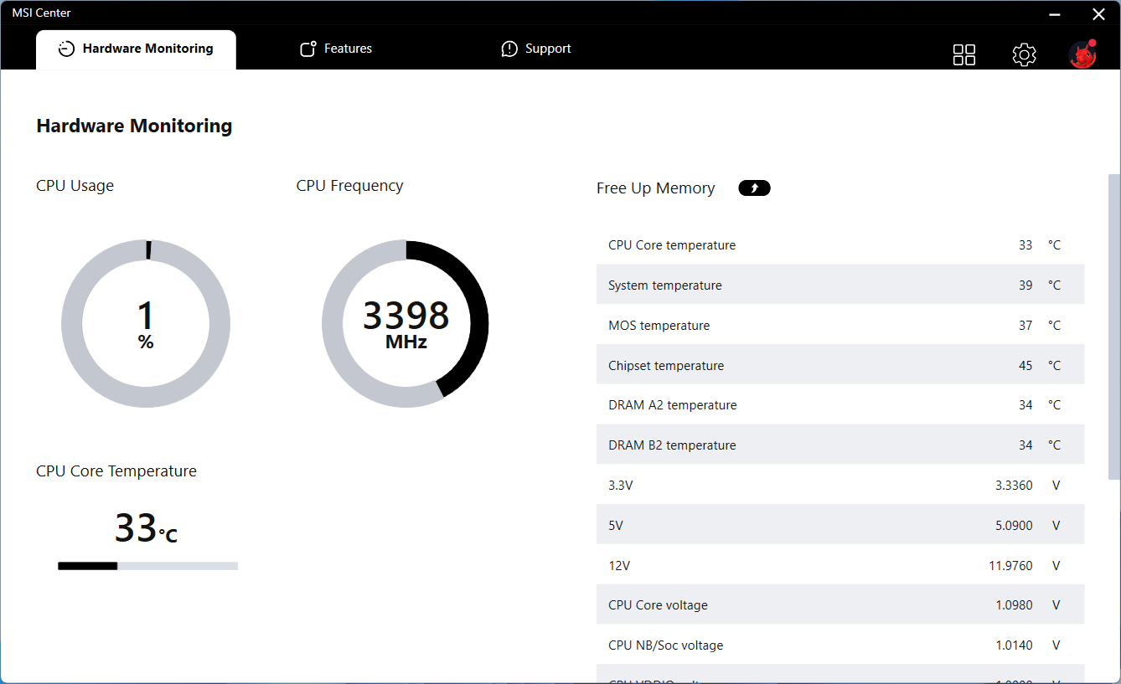This screenshot has width=1121, height=684.
Task: Click the Free Up Memory label
Action: (x=655, y=188)
